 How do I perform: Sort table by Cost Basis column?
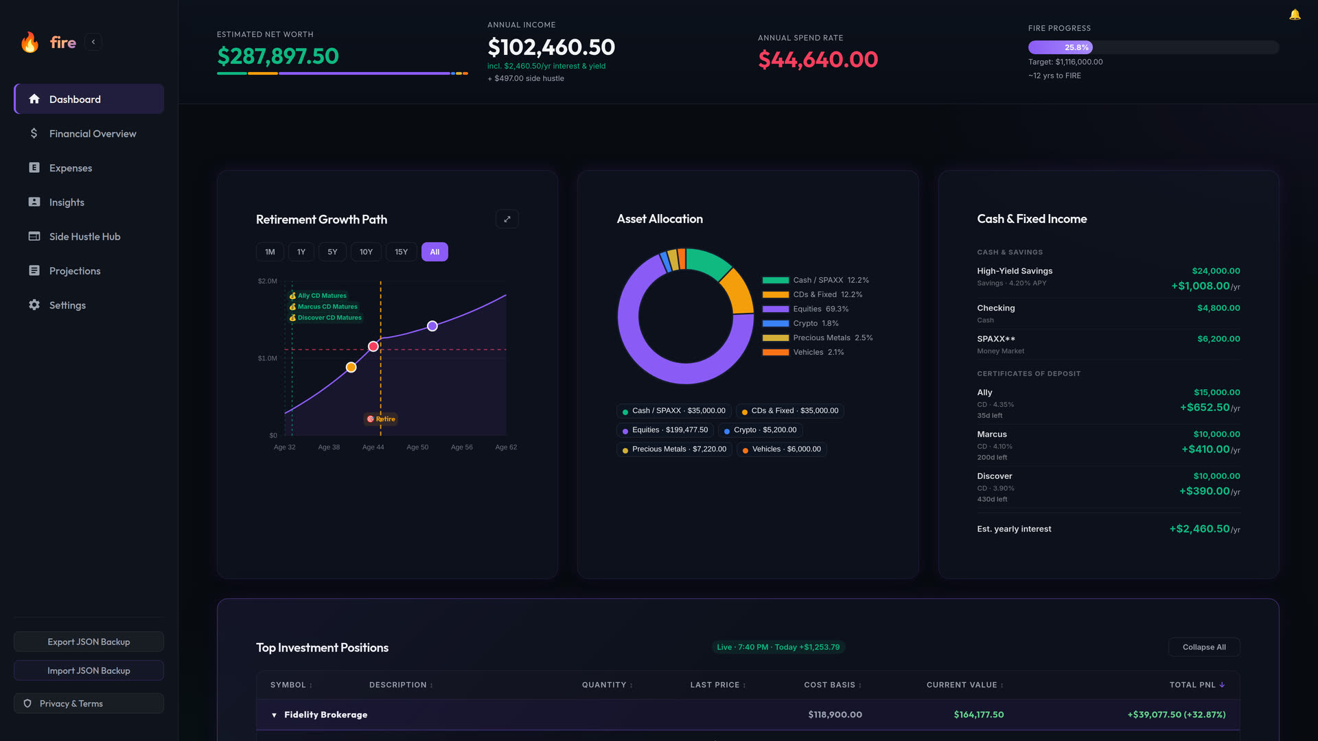833,685
